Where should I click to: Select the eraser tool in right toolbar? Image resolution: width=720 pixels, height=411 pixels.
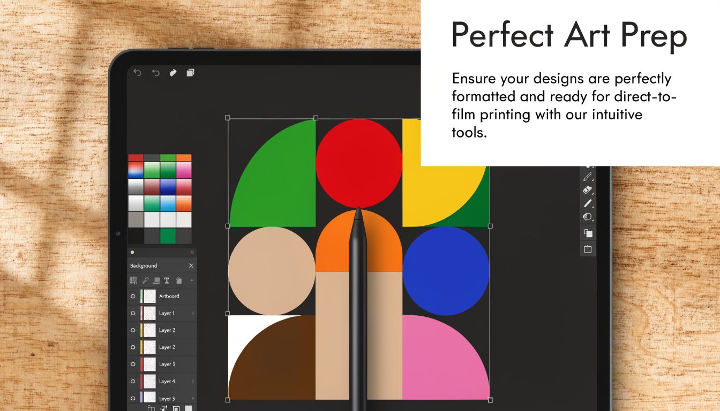click(588, 190)
